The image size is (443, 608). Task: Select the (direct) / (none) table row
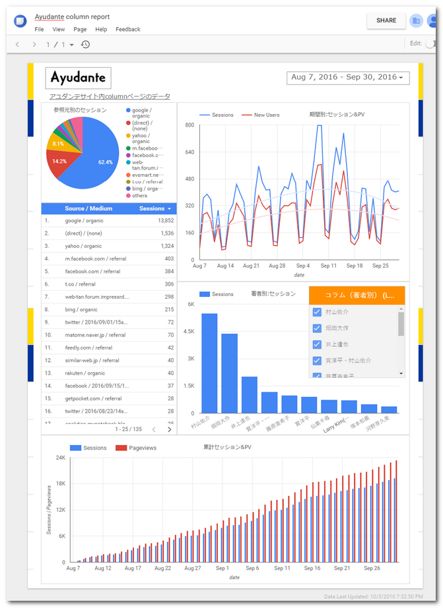[x=109, y=233]
